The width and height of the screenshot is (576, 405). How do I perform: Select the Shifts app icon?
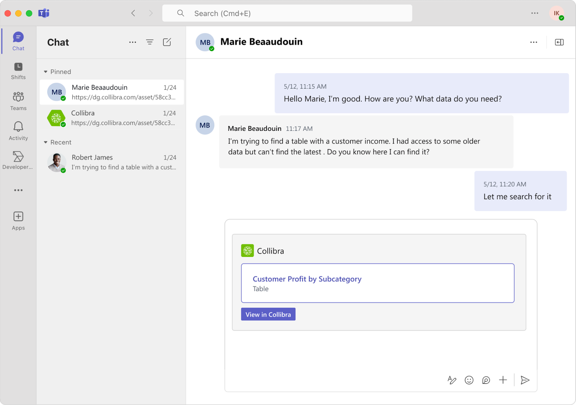18,69
